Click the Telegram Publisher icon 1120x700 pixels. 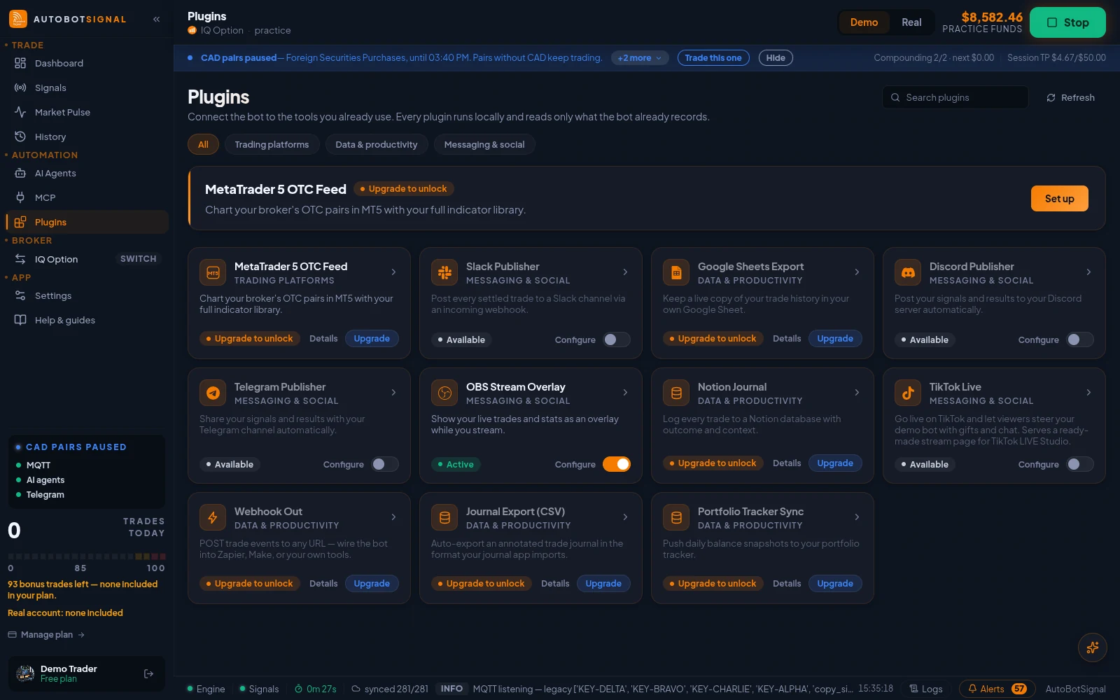pyautogui.click(x=213, y=393)
